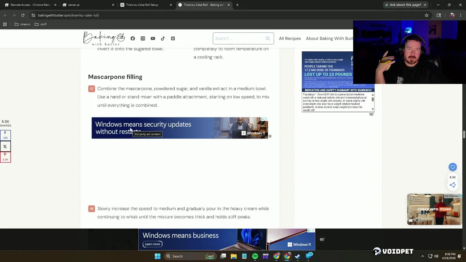Switch to the server pc tab
This screenshot has width=466, height=262.
87,5
